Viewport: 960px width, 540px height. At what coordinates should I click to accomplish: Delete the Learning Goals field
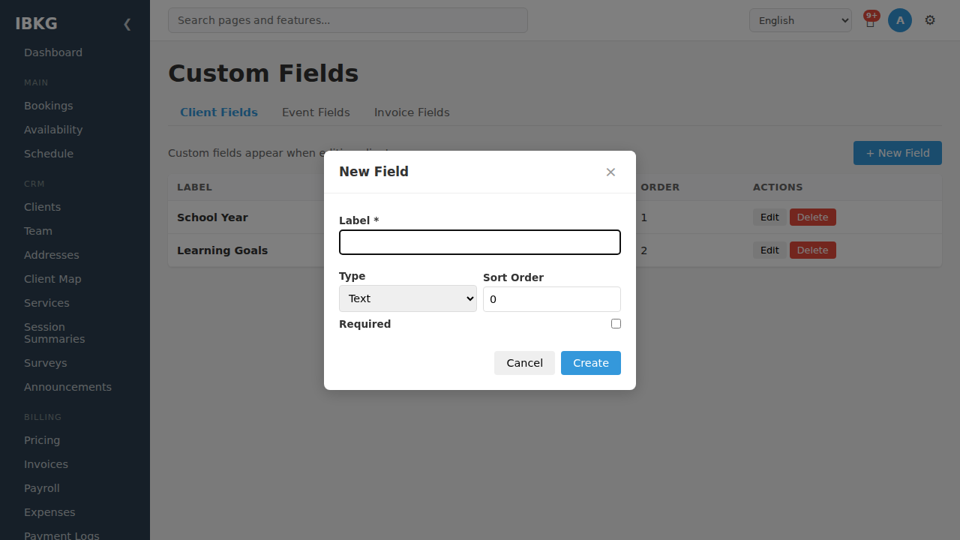(812, 250)
